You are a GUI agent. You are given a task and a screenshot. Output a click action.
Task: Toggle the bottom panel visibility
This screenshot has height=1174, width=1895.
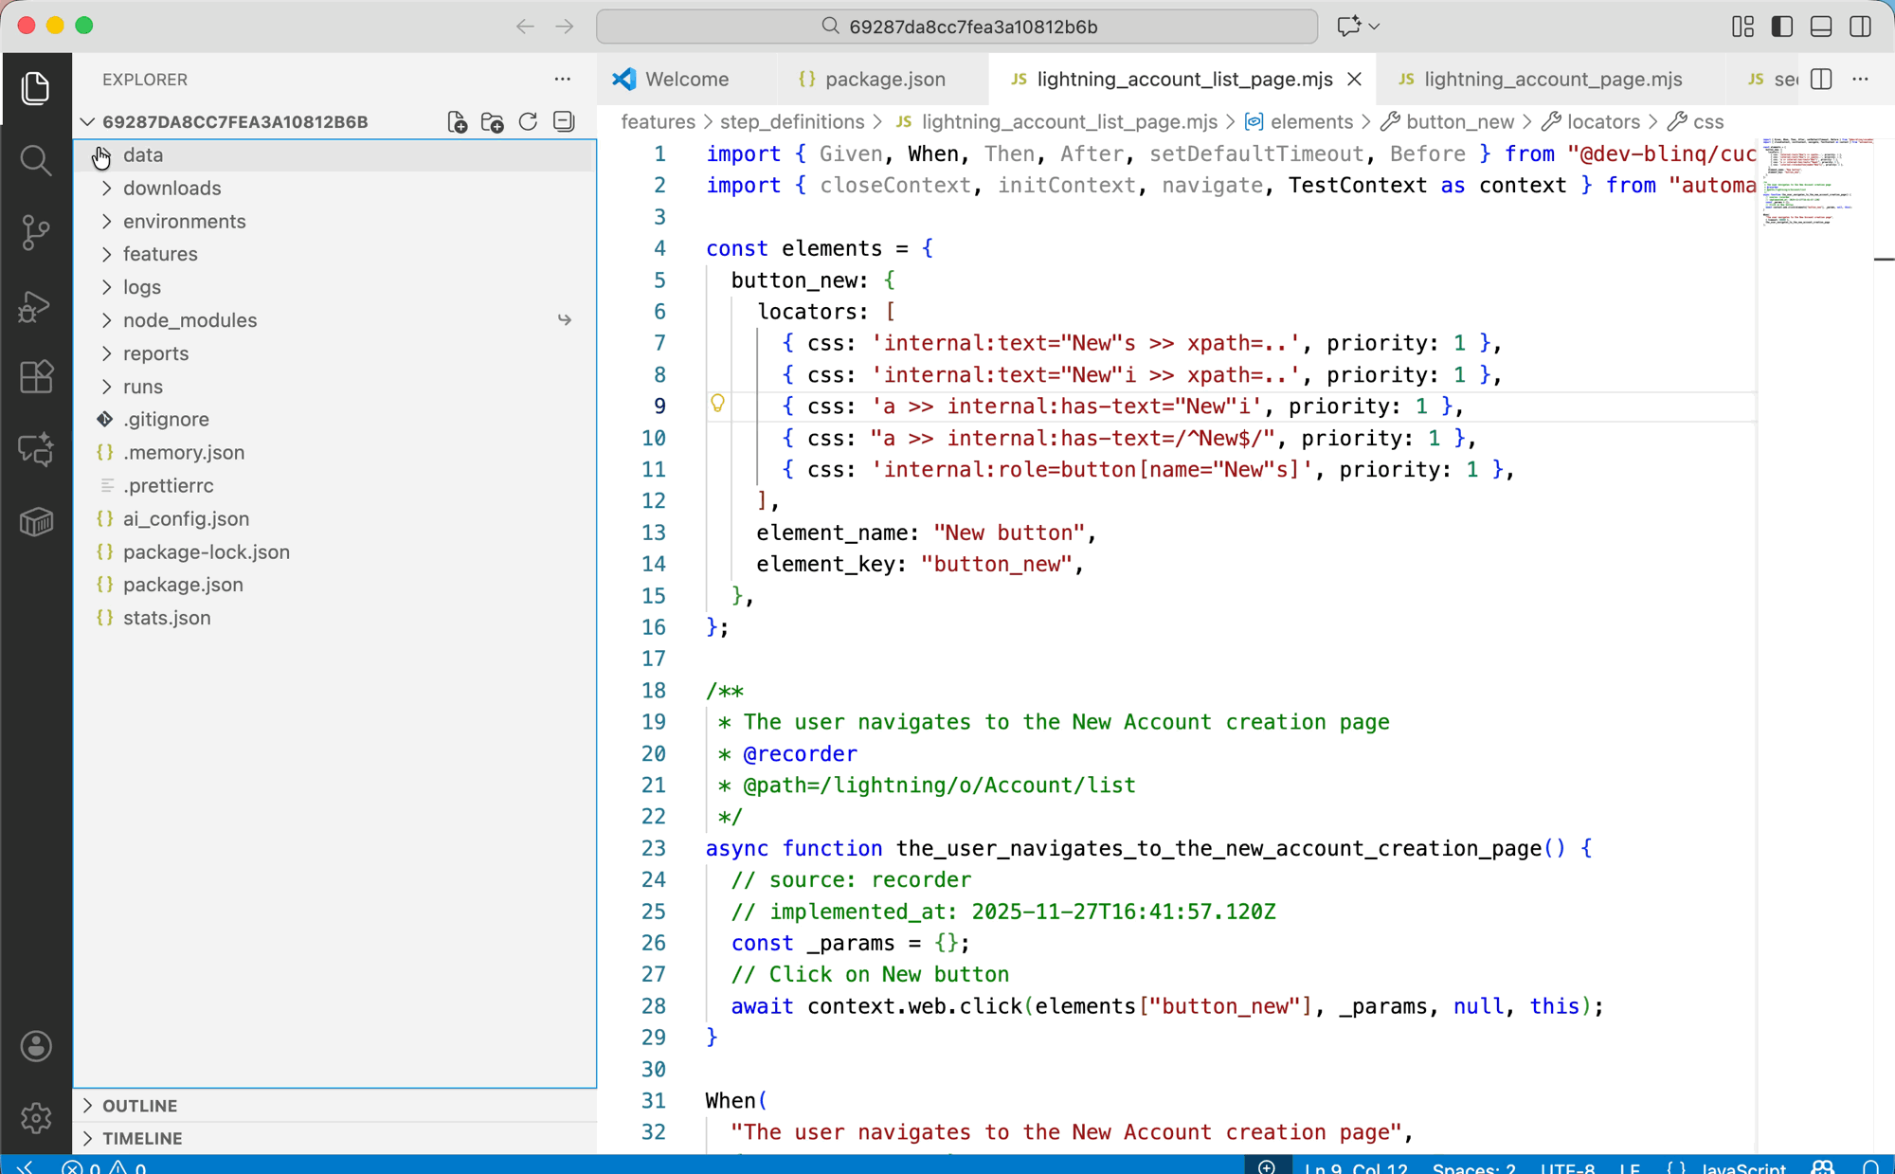[x=1820, y=27]
